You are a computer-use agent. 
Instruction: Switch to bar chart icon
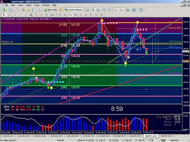point(88,10)
